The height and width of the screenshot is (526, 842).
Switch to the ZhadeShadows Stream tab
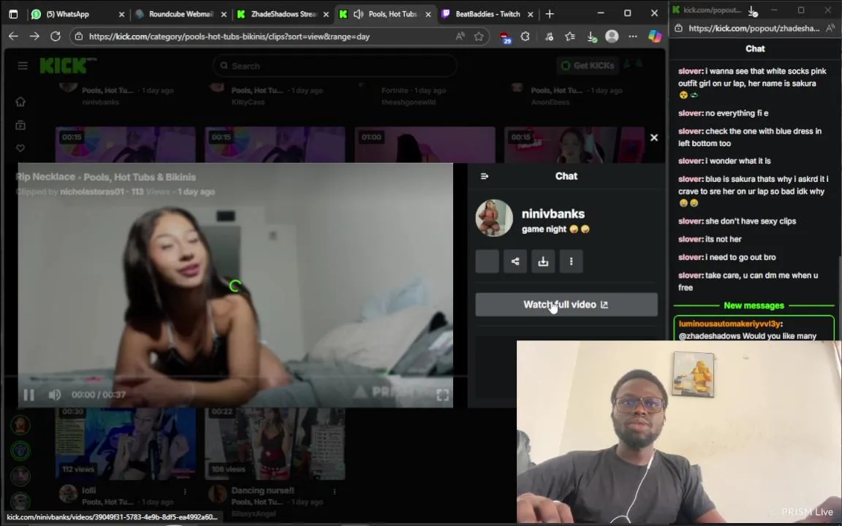click(284, 14)
